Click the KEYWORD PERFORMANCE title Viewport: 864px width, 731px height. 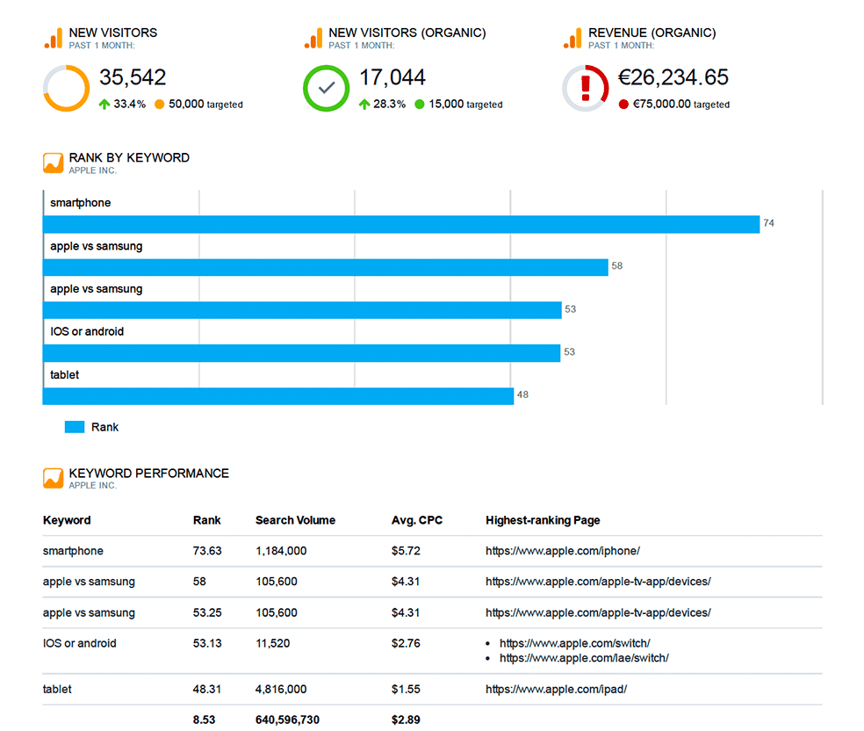[148, 474]
